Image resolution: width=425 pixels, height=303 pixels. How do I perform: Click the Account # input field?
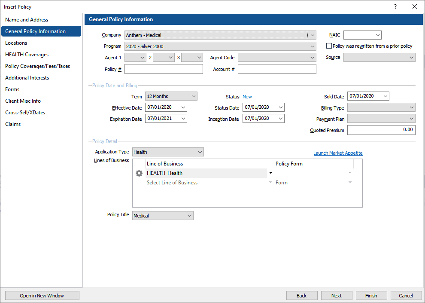pyautogui.click(x=277, y=69)
